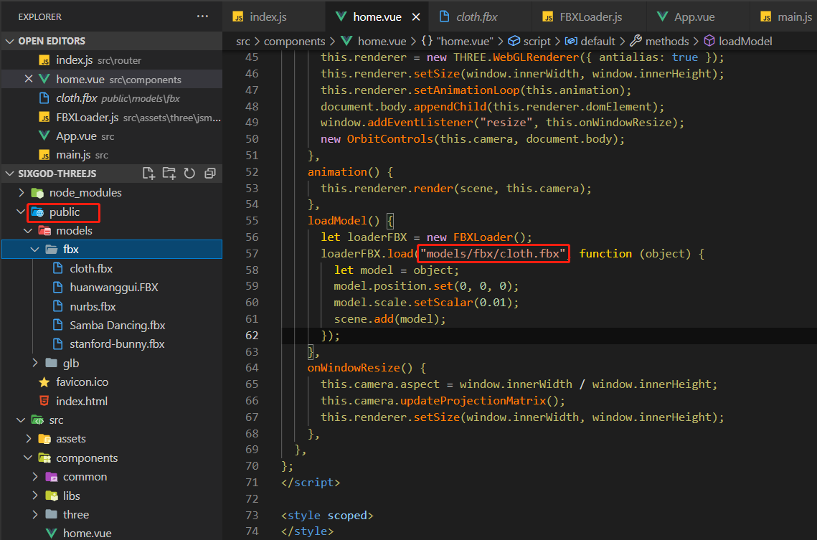Click node_modules folder icon
The image size is (817, 540).
coord(37,193)
